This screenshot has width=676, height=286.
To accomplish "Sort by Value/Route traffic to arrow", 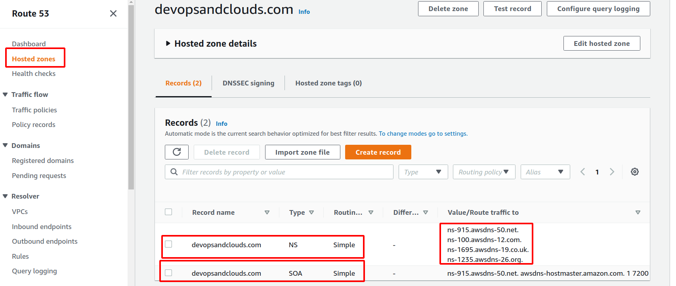I will (638, 212).
